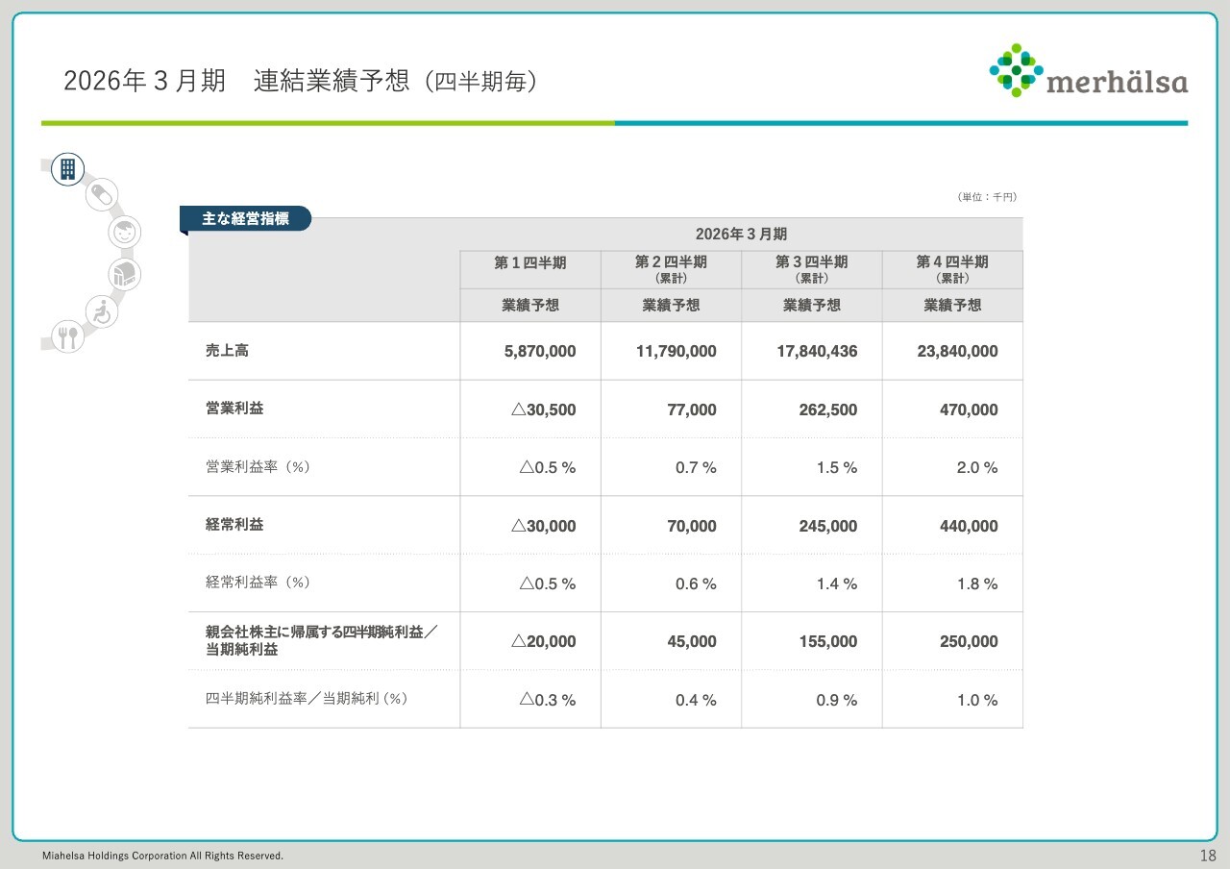Click operating profit 262,500
The height and width of the screenshot is (869, 1230).
tap(828, 410)
